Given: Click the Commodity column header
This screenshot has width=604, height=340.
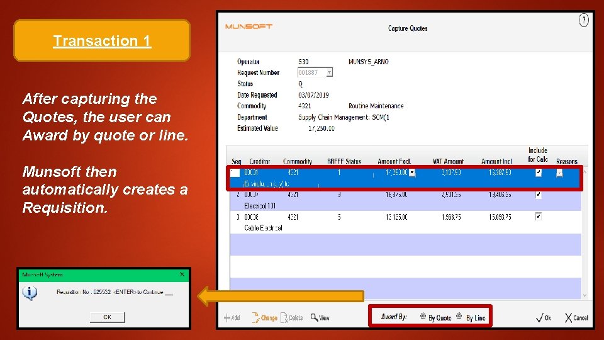Looking at the screenshot, I should pos(298,161).
